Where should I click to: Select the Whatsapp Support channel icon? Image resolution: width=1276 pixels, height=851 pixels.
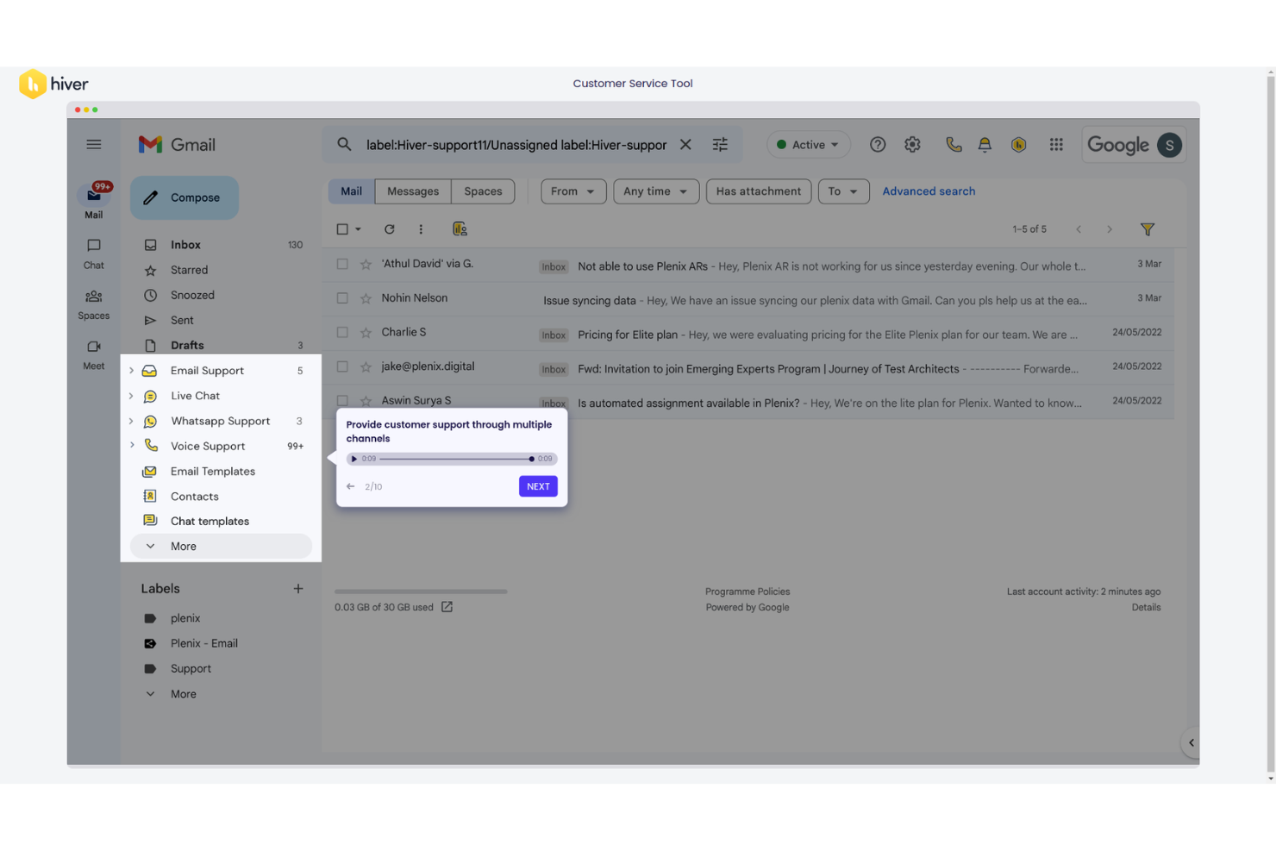151,421
